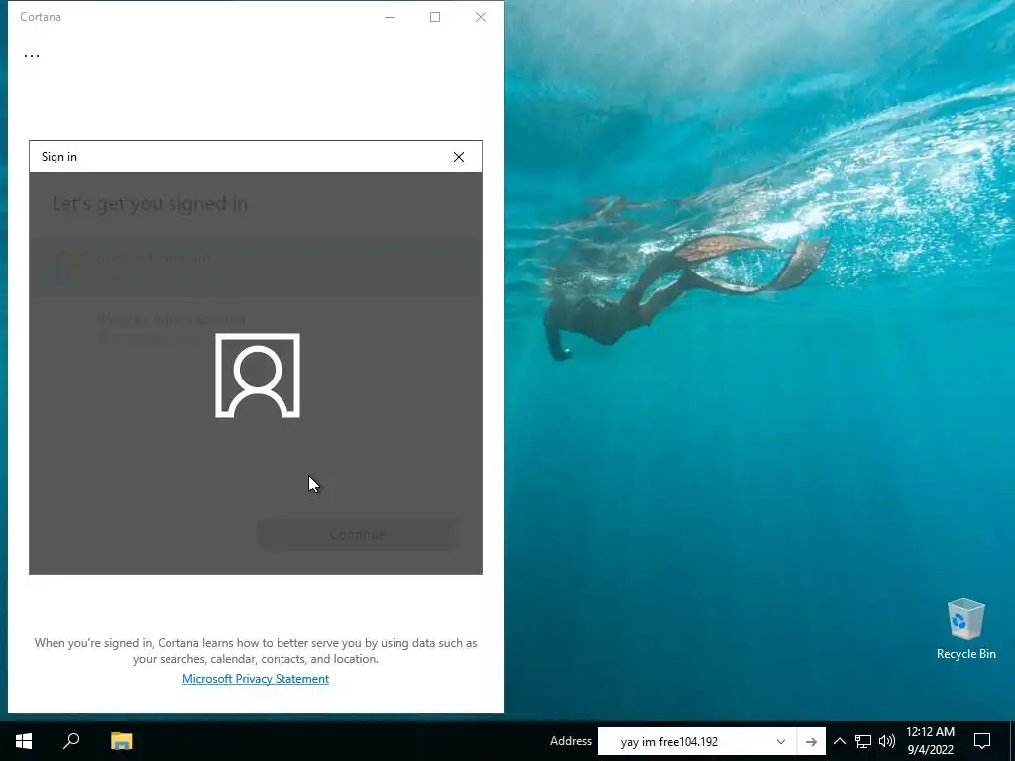Select the Recycle Bin desktop icon
The height and width of the screenshot is (761, 1015).
coord(965,629)
